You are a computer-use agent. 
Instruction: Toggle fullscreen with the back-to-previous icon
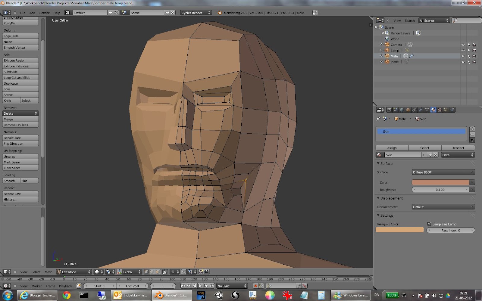pyautogui.click(x=315, y=13)
